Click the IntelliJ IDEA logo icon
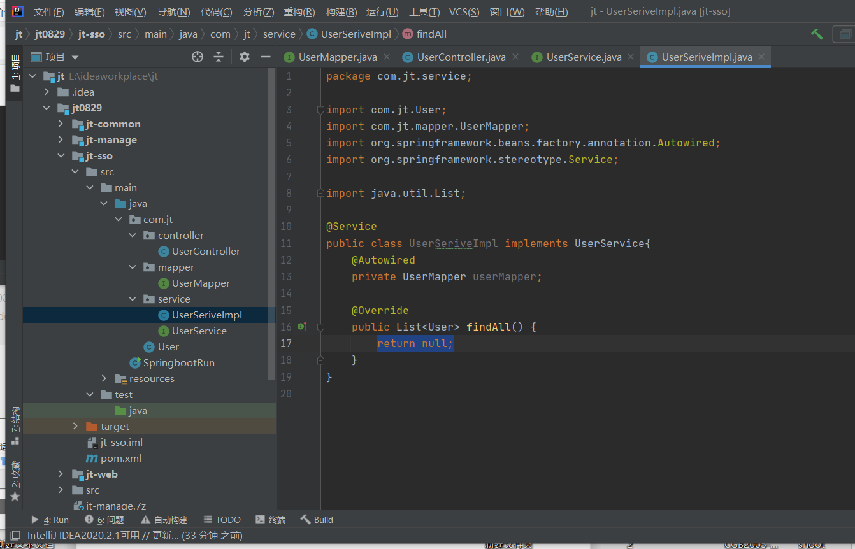The width and height of the screenshot is (855, 549). point(18,11)
